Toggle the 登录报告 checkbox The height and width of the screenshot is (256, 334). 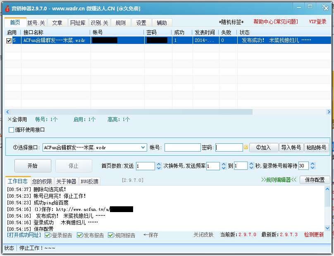tap(48, 235)
